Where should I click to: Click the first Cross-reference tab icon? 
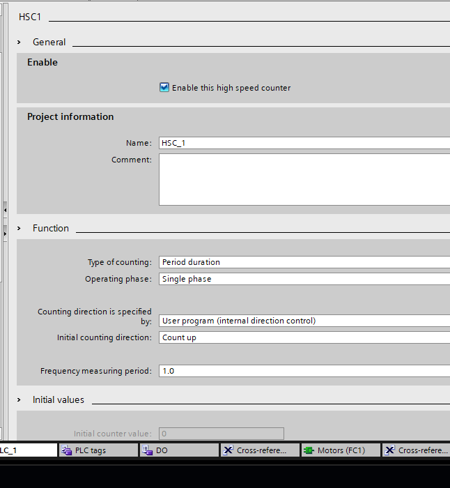228,450
